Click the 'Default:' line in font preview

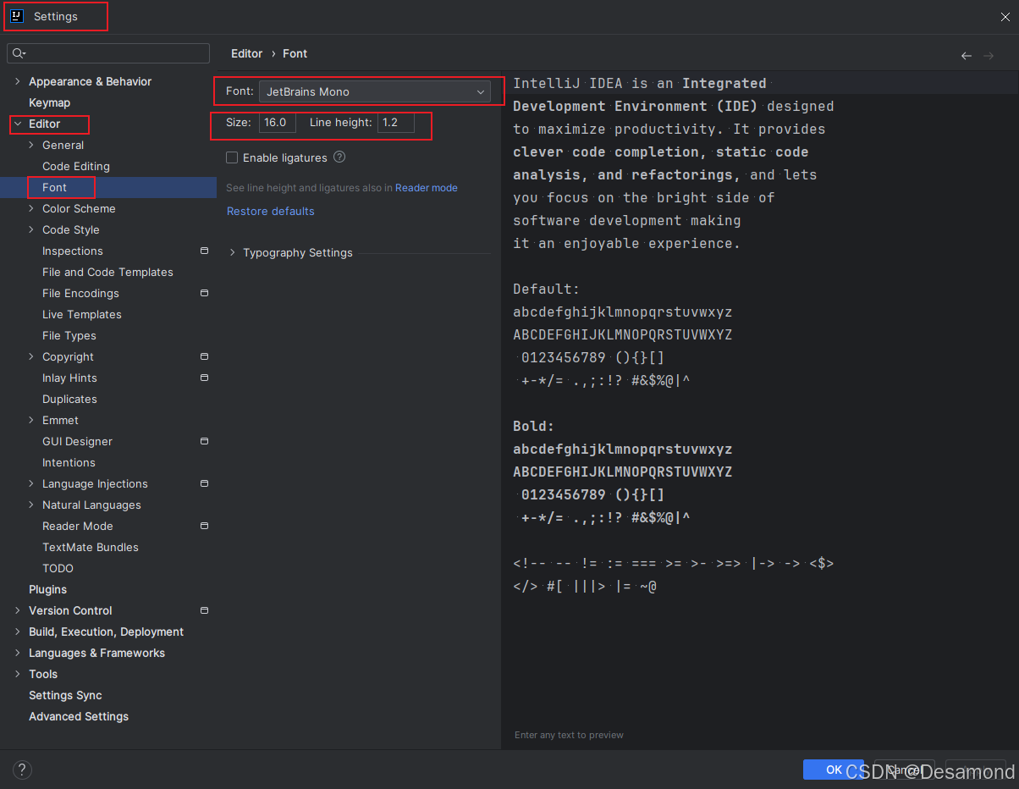[547, 289]
